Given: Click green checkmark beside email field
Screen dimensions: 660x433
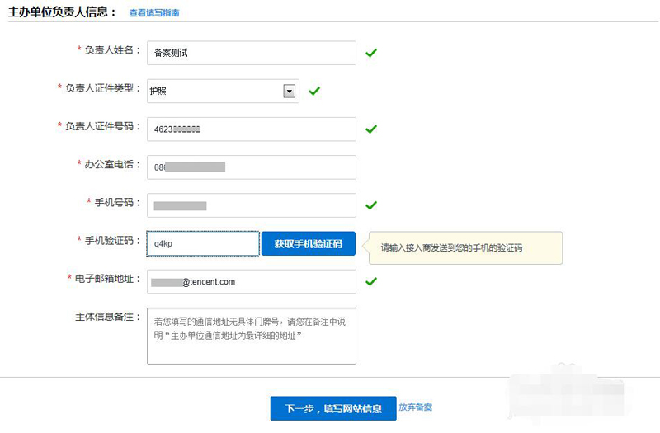Looking at the screenshot, I should pyautogui.click(x=371, y=282).
